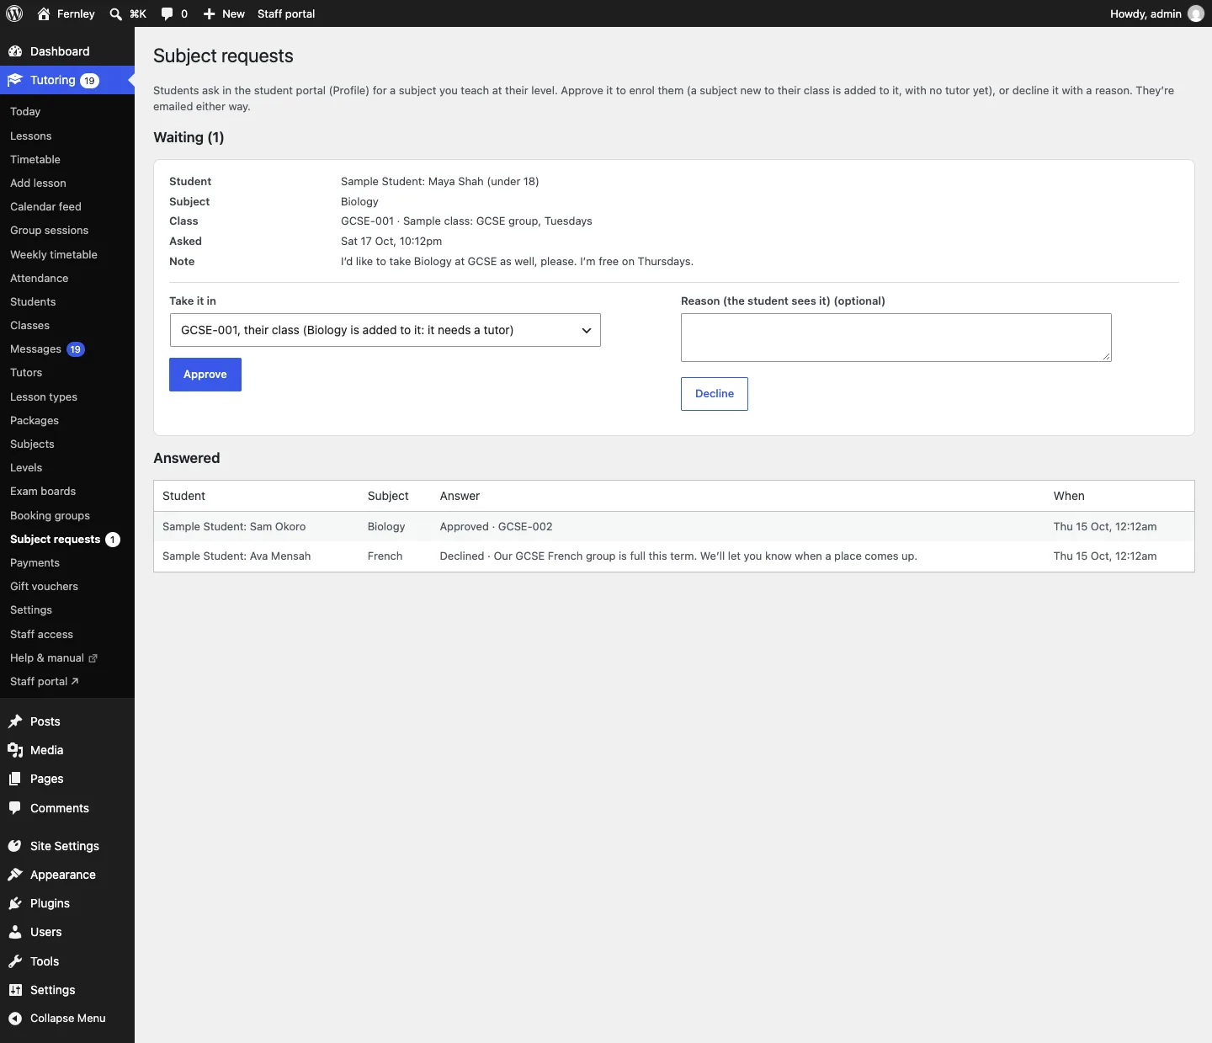
Task: Open the WordPress logo menu
Action: click(x=14, y=13)
